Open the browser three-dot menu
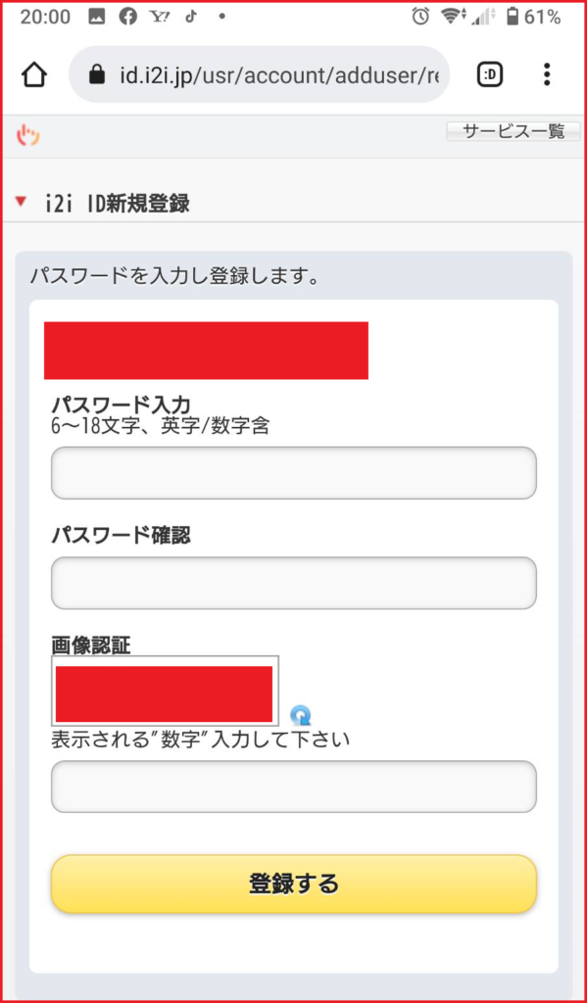Image resolution: width=587 pixels, height=1003 pixels. pos(546,74)
